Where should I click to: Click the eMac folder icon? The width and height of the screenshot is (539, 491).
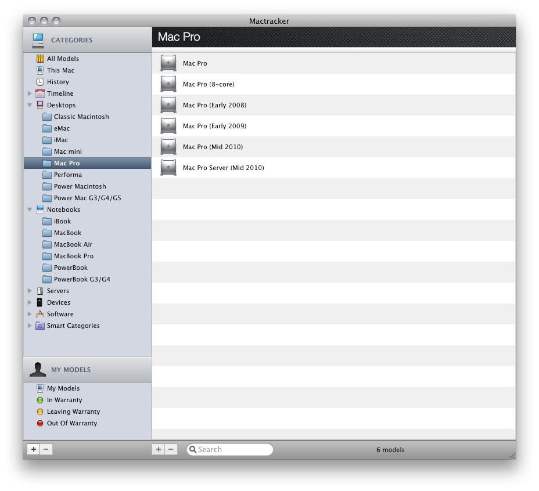coord(47,128)
